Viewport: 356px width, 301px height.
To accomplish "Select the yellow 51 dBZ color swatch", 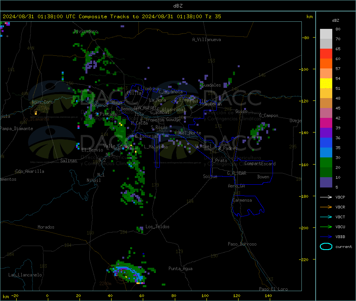I will click(326, 83).
